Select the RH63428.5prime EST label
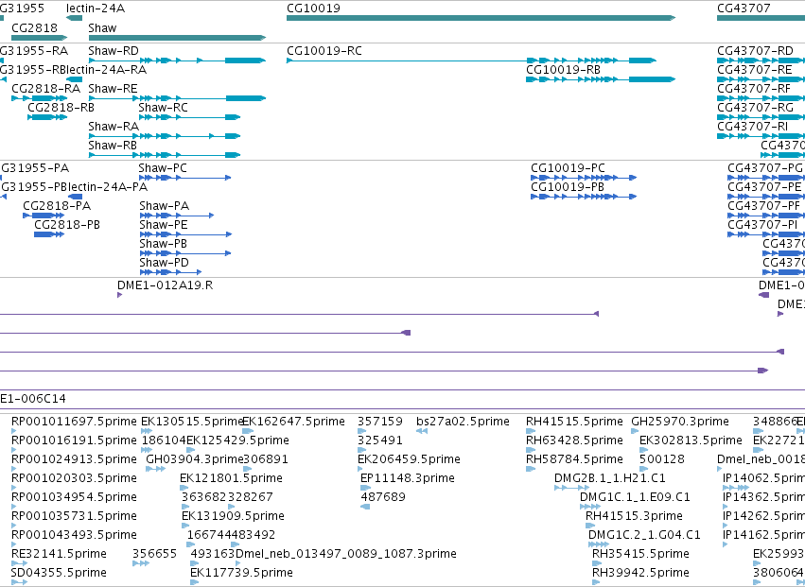This screenshot has width=805, height=587. coord(574,441)
